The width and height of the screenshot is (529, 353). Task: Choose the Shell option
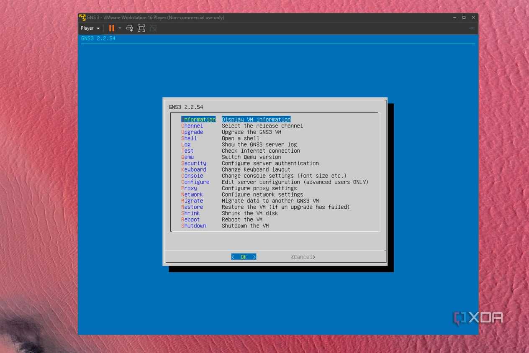(x=189, y=138)
